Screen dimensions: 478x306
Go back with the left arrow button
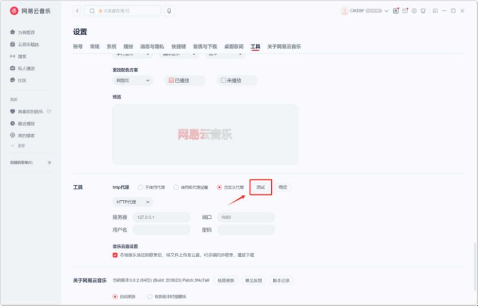78,11
